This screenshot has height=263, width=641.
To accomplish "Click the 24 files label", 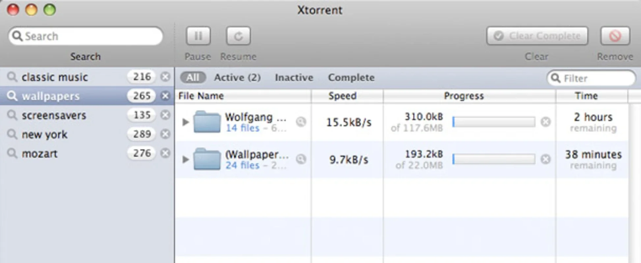I will point(242,165).
